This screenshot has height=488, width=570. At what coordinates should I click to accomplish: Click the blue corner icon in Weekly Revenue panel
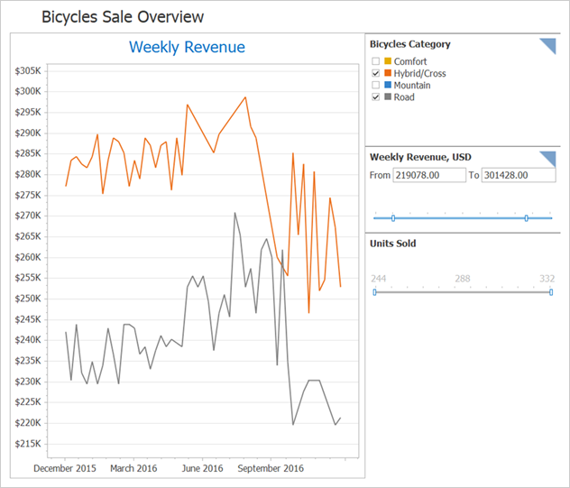(549, 158)
